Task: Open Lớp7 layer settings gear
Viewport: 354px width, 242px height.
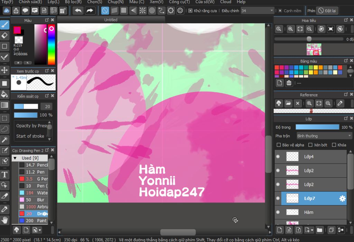Action: [x=342, y=198]
